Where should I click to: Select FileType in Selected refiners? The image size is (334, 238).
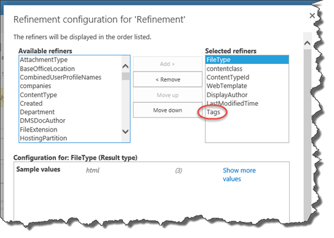pyautogui.click(x=247, y=60)
